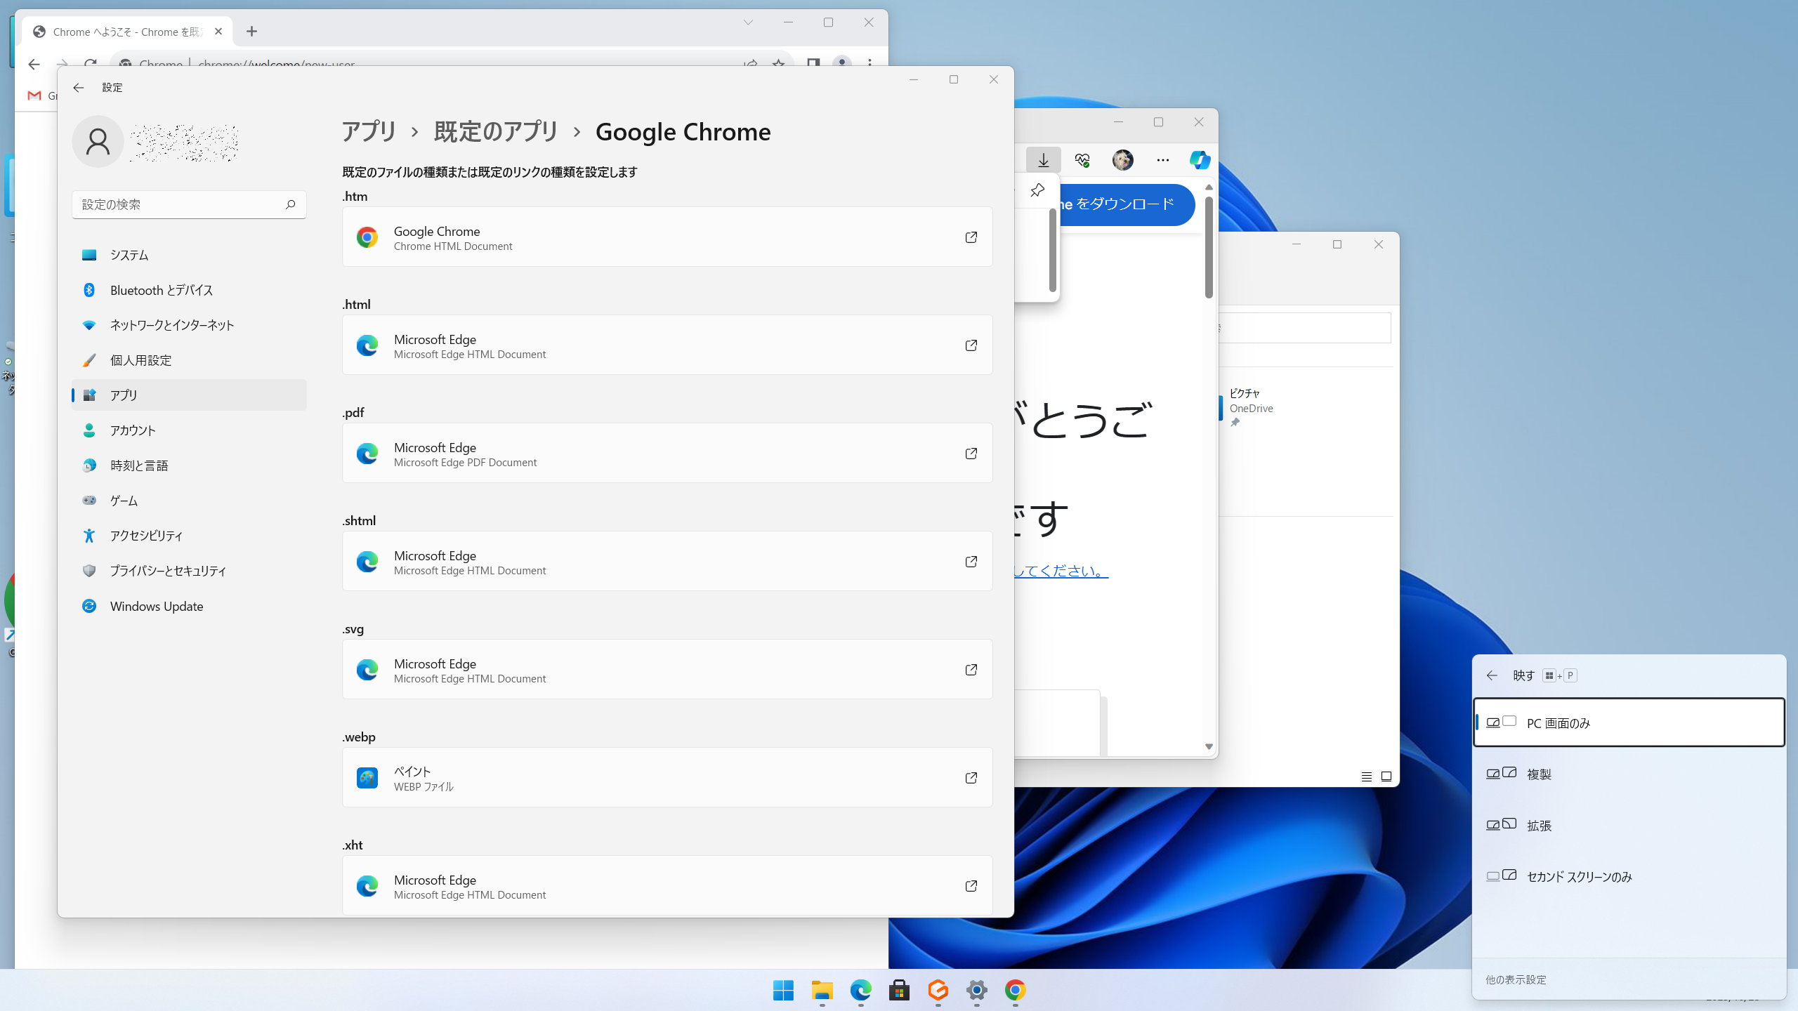The image size is (1798, 1011).
Task: Open Edge browser essentials heart icon
Action: point(1082,160)
